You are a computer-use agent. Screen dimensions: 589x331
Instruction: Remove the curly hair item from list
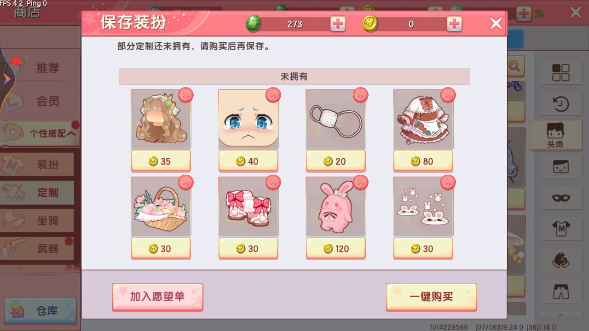coord(186,95)
